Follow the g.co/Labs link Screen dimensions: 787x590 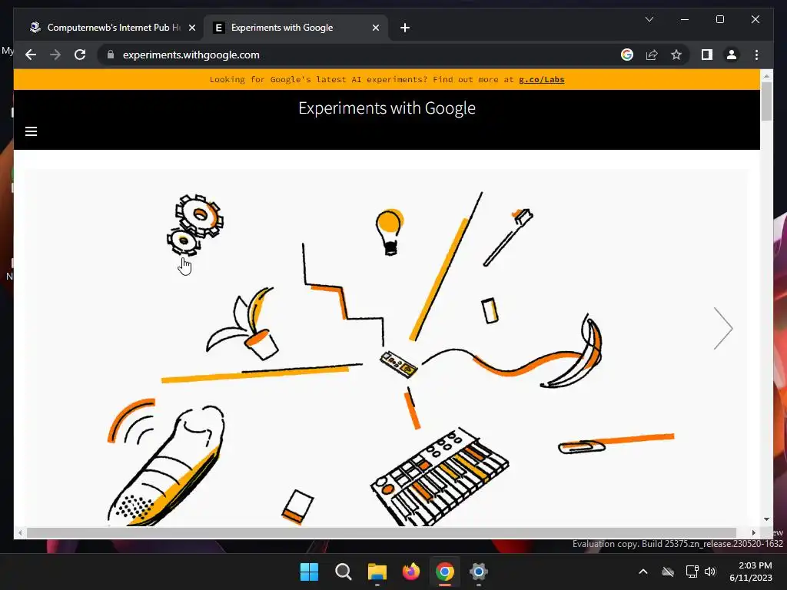click(x=542, y=79)
